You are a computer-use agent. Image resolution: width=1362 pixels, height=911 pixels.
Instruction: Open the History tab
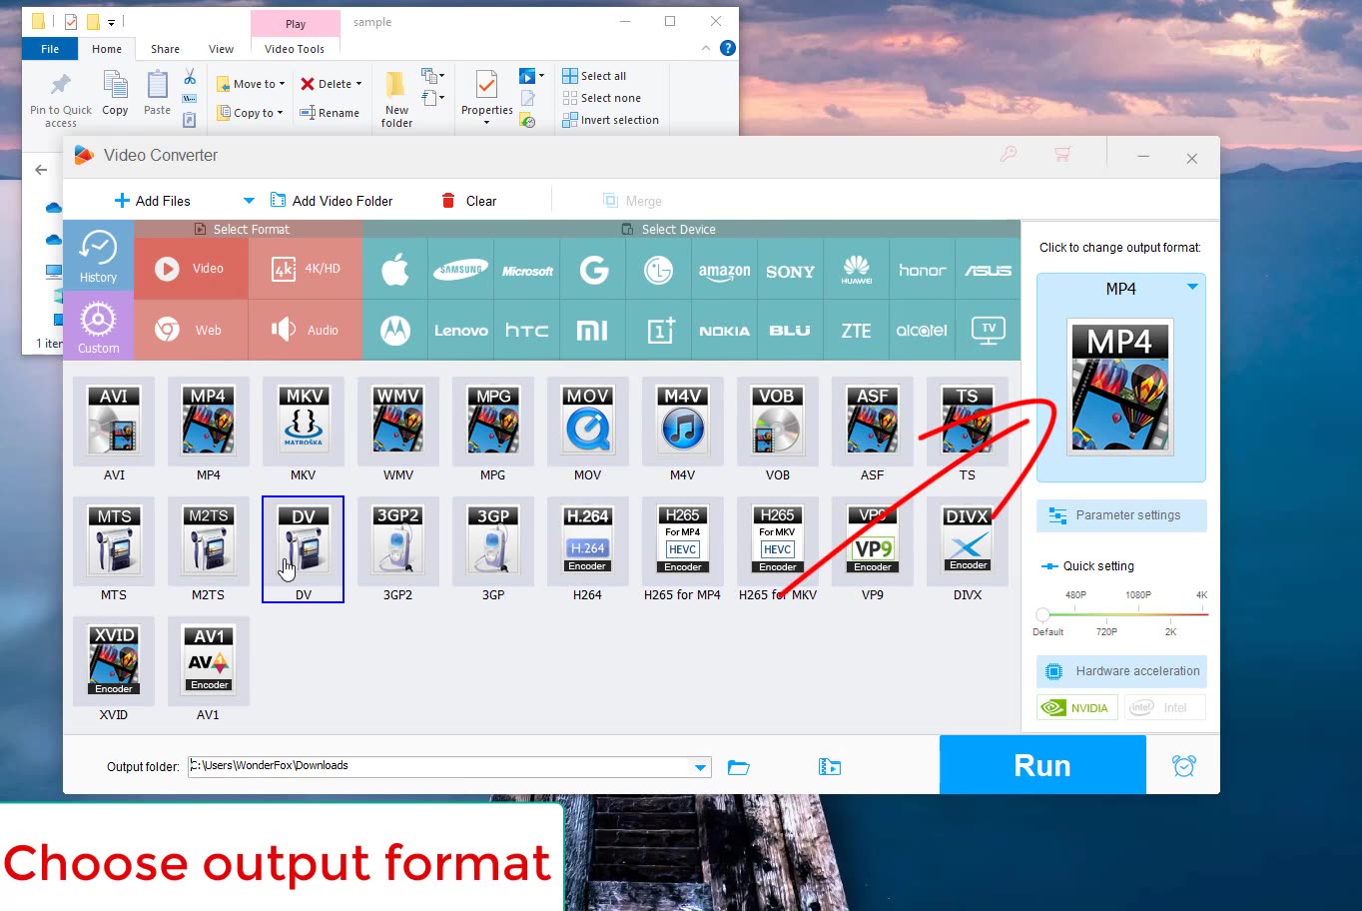pos(98,256)
